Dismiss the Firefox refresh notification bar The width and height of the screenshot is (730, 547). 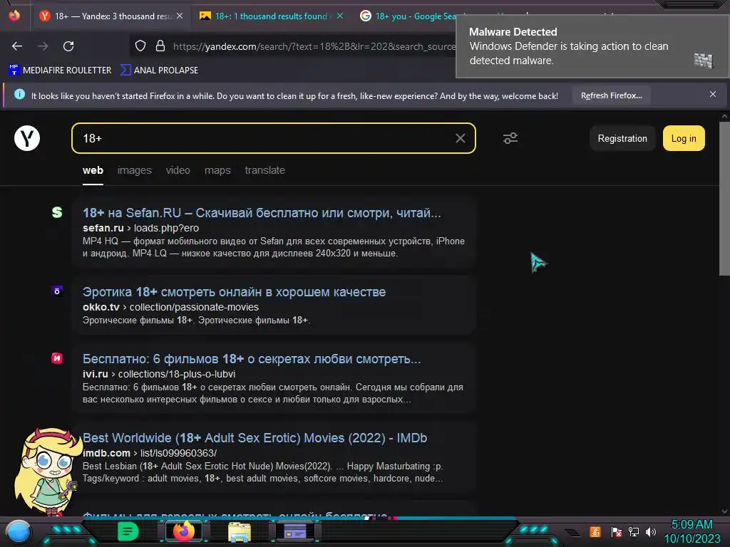coord(712,95)
